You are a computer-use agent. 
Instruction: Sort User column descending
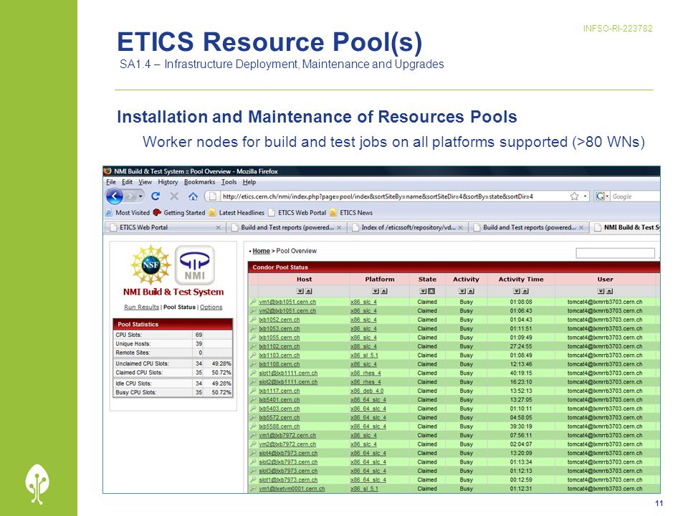(601, 292)
